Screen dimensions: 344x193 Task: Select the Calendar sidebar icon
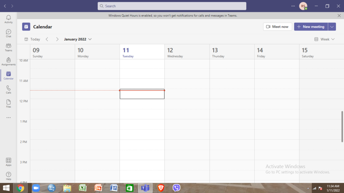pos(8,75)
